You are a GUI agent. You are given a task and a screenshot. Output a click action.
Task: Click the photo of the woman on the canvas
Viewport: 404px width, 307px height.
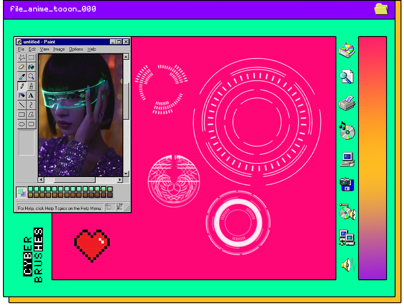(x=81, y=115)
